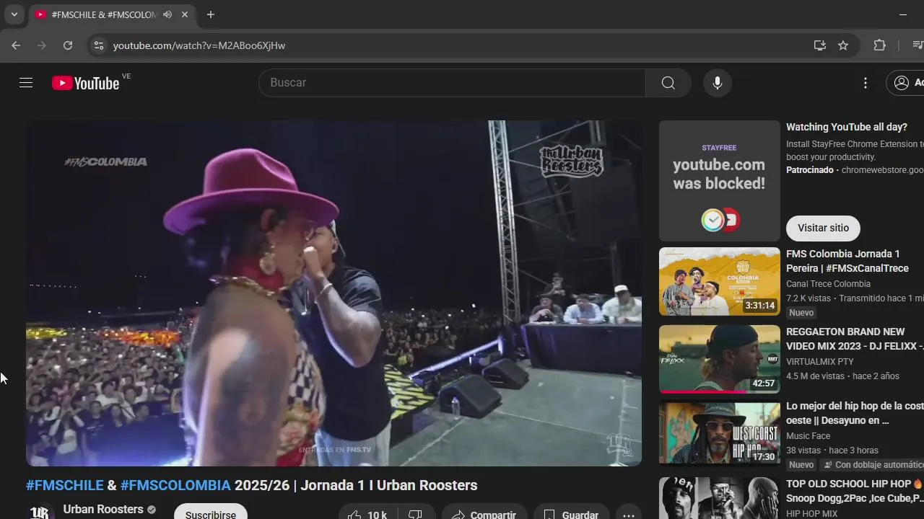Viewport: 924px width, 519px height.
Task: Like the video showing 10 k
Action: pos(367,511)
